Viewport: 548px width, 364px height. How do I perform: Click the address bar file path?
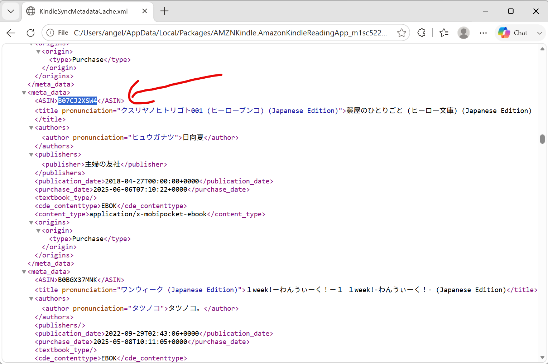230,33
